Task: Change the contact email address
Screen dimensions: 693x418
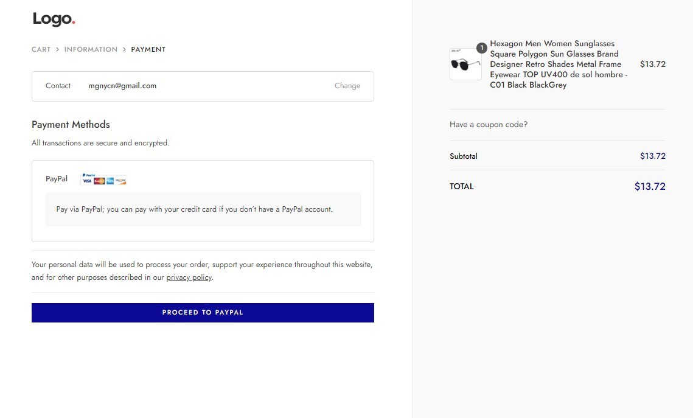Action: click(x=347, y=86)
